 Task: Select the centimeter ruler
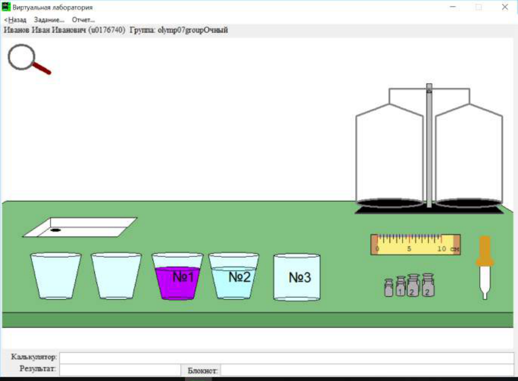click(415, 245)
